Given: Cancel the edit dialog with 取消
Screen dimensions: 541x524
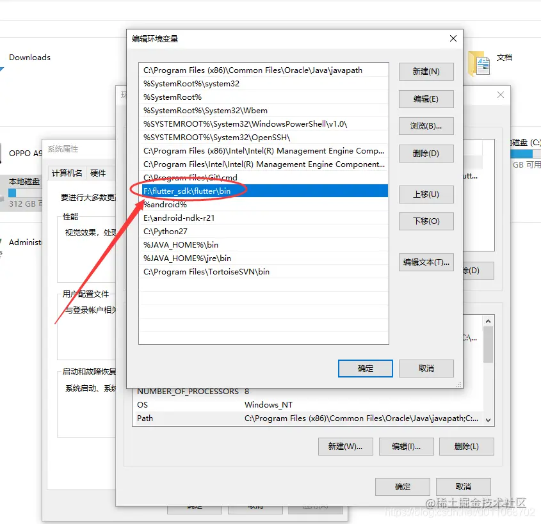Looking at the screenshot, I should [426, 369].
